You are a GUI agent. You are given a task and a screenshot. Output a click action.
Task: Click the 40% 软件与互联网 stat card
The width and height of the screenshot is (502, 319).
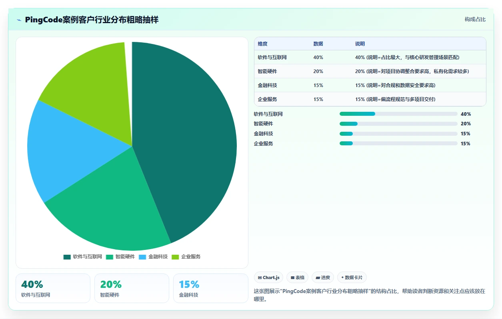[53, 288]
